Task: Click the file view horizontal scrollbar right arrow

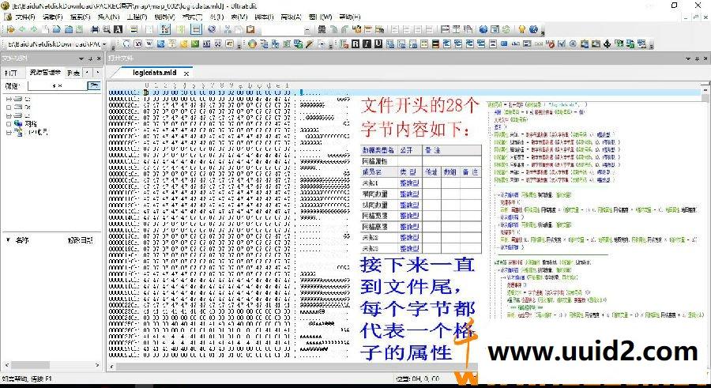Action: click(97, 365)
